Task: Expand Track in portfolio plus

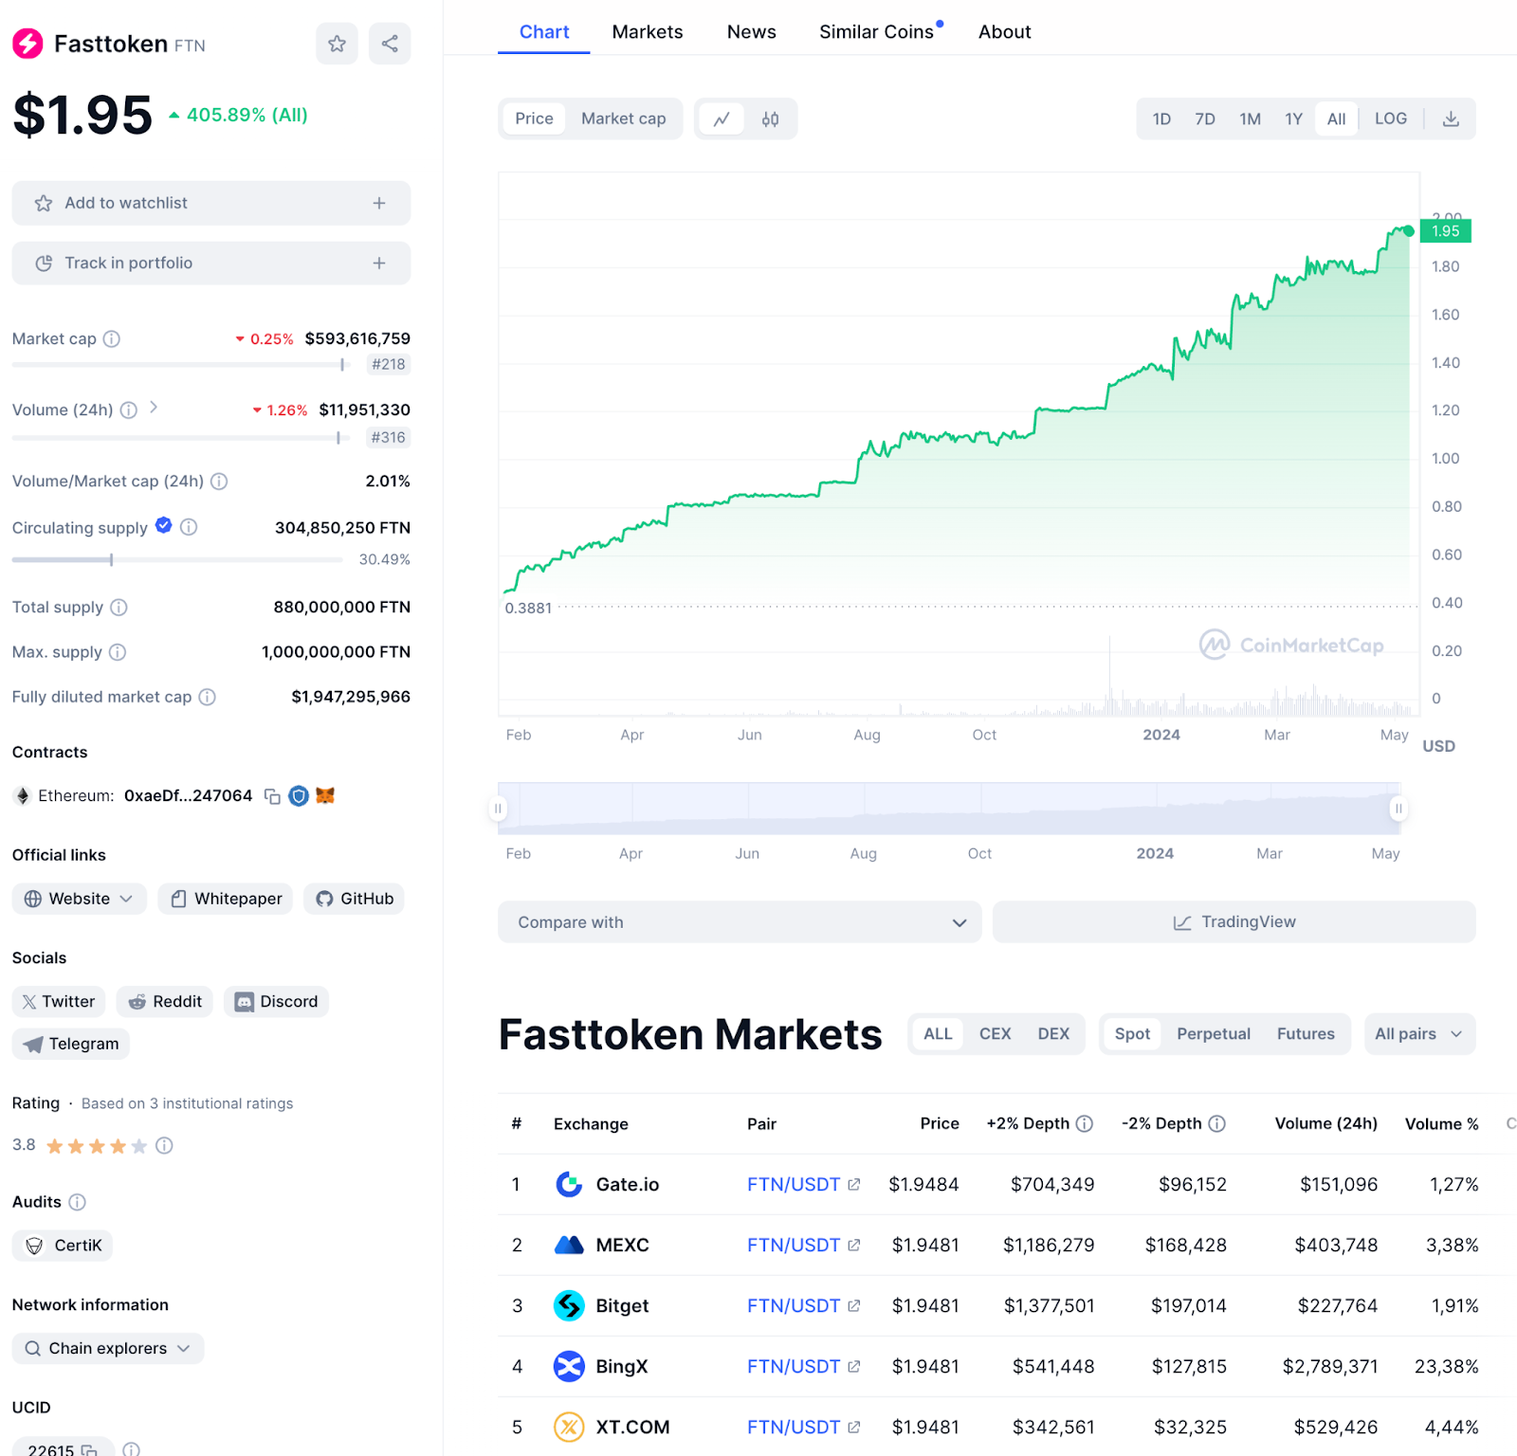Action: pyautogui.click(x=379, y=263)
